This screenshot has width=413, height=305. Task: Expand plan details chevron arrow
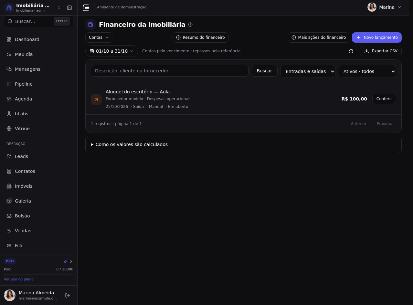(x=71, y=261)
